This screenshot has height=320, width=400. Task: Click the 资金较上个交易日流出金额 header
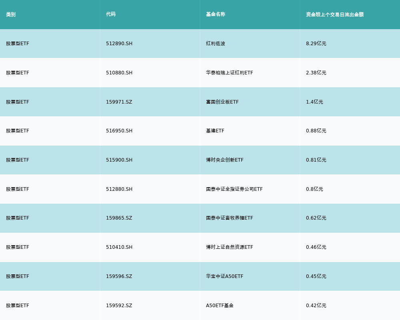coord(335,14)
